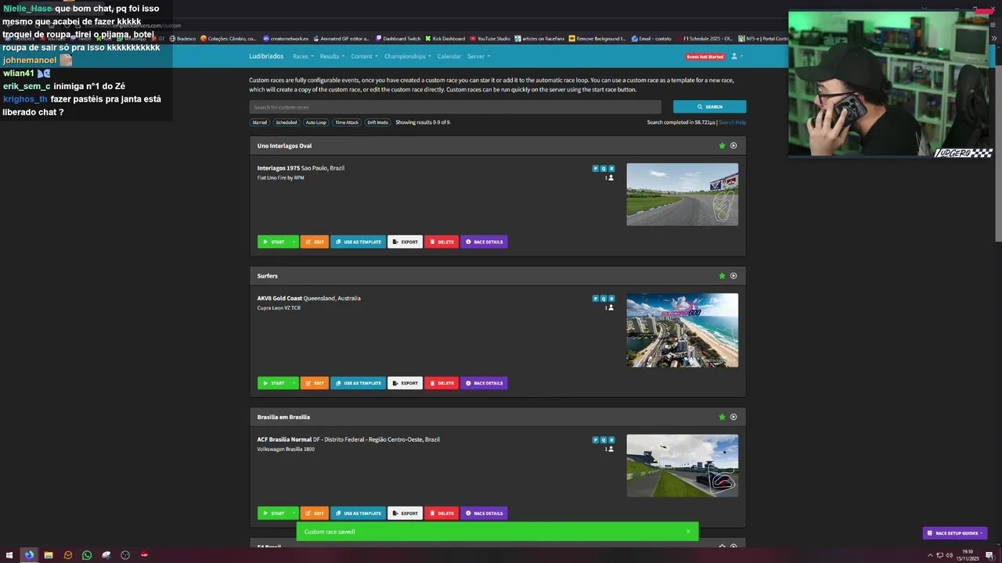Open the Interlagos 1975 track thumbnail
The width and height of the screenshot is (1002, 563).
click(x=682, y=195)
